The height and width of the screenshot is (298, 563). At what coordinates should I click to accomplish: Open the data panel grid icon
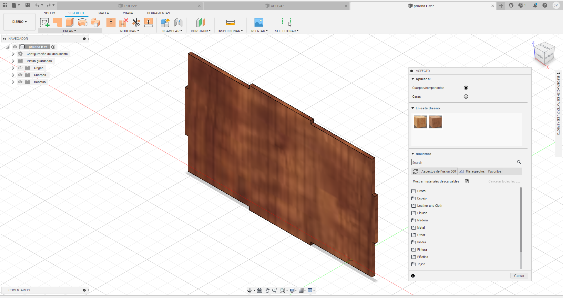point(5,5)
